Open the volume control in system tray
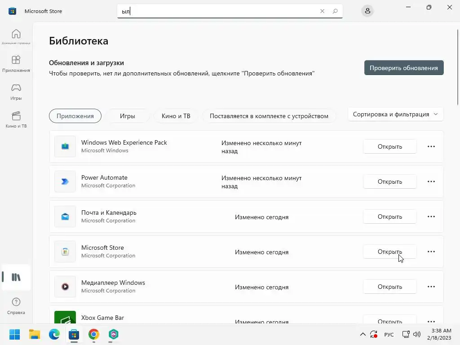460x345 pixels. 416,334
